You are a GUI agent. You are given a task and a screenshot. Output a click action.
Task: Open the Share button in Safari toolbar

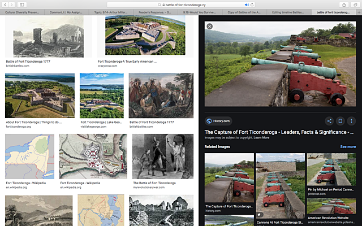[x=344, y=5]
